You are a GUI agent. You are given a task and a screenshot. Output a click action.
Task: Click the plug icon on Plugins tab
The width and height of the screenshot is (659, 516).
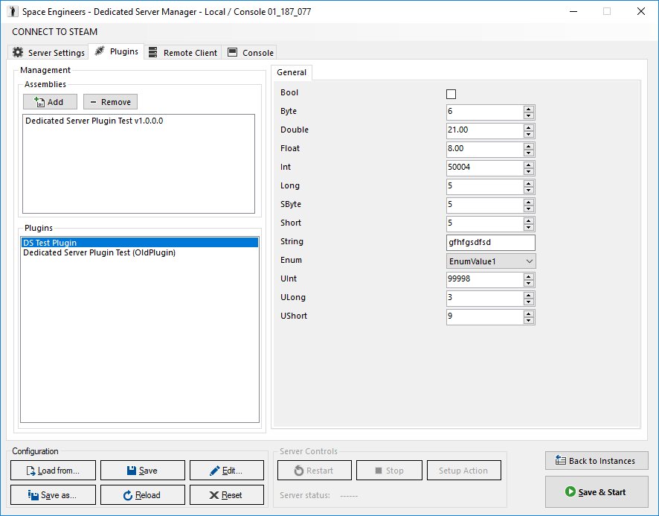click(100, 51)
